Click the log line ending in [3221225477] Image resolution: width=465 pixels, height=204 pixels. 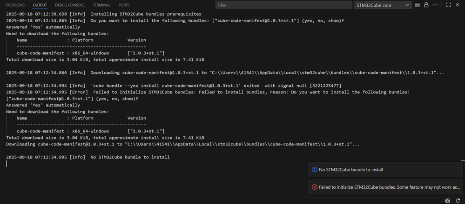pyautogui.click(x=174, y=86)
